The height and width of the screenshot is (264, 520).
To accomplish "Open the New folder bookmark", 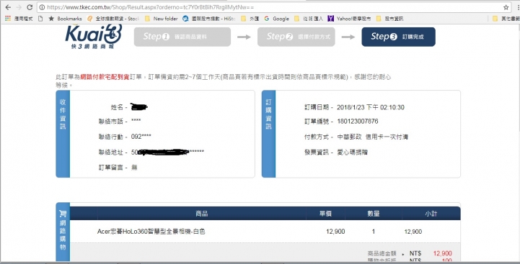I will 161,19.
